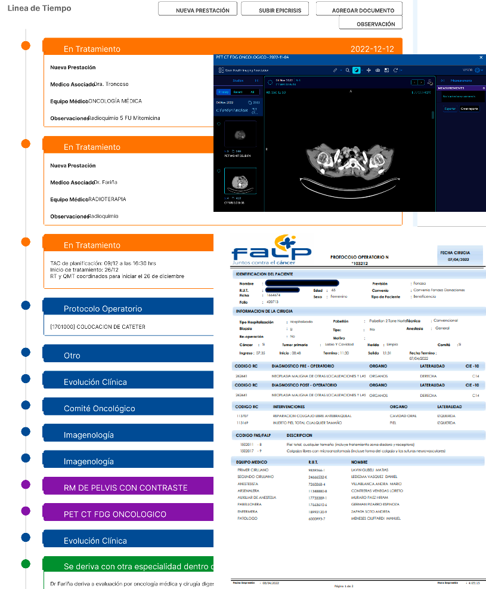486x589 pixels.
Task: Click the camera capture icon
Action: pyautogui.click(x=377, y=70)
